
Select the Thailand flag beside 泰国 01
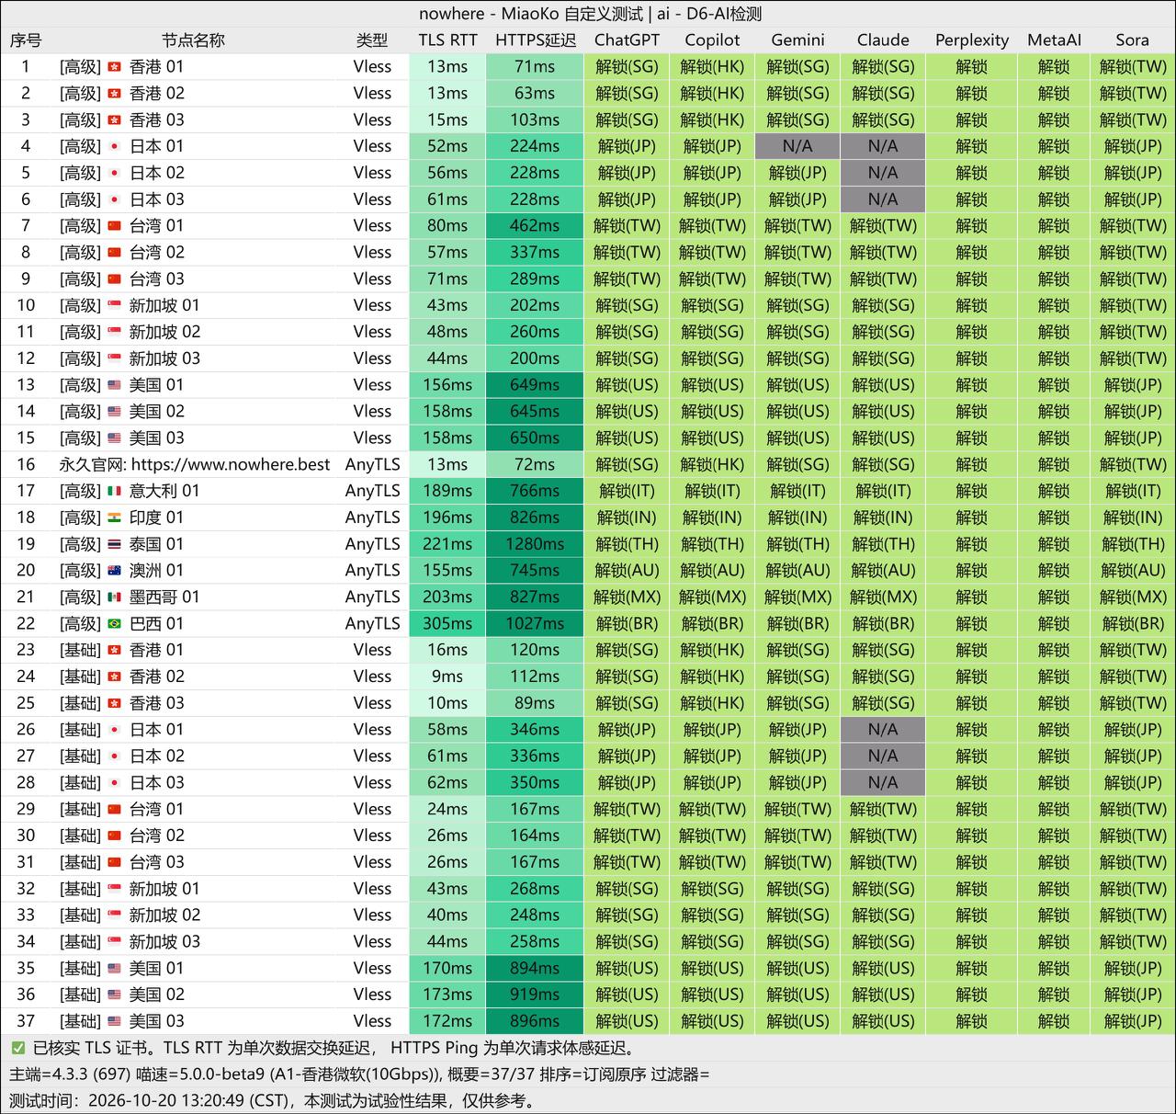(x=115, y=544)
